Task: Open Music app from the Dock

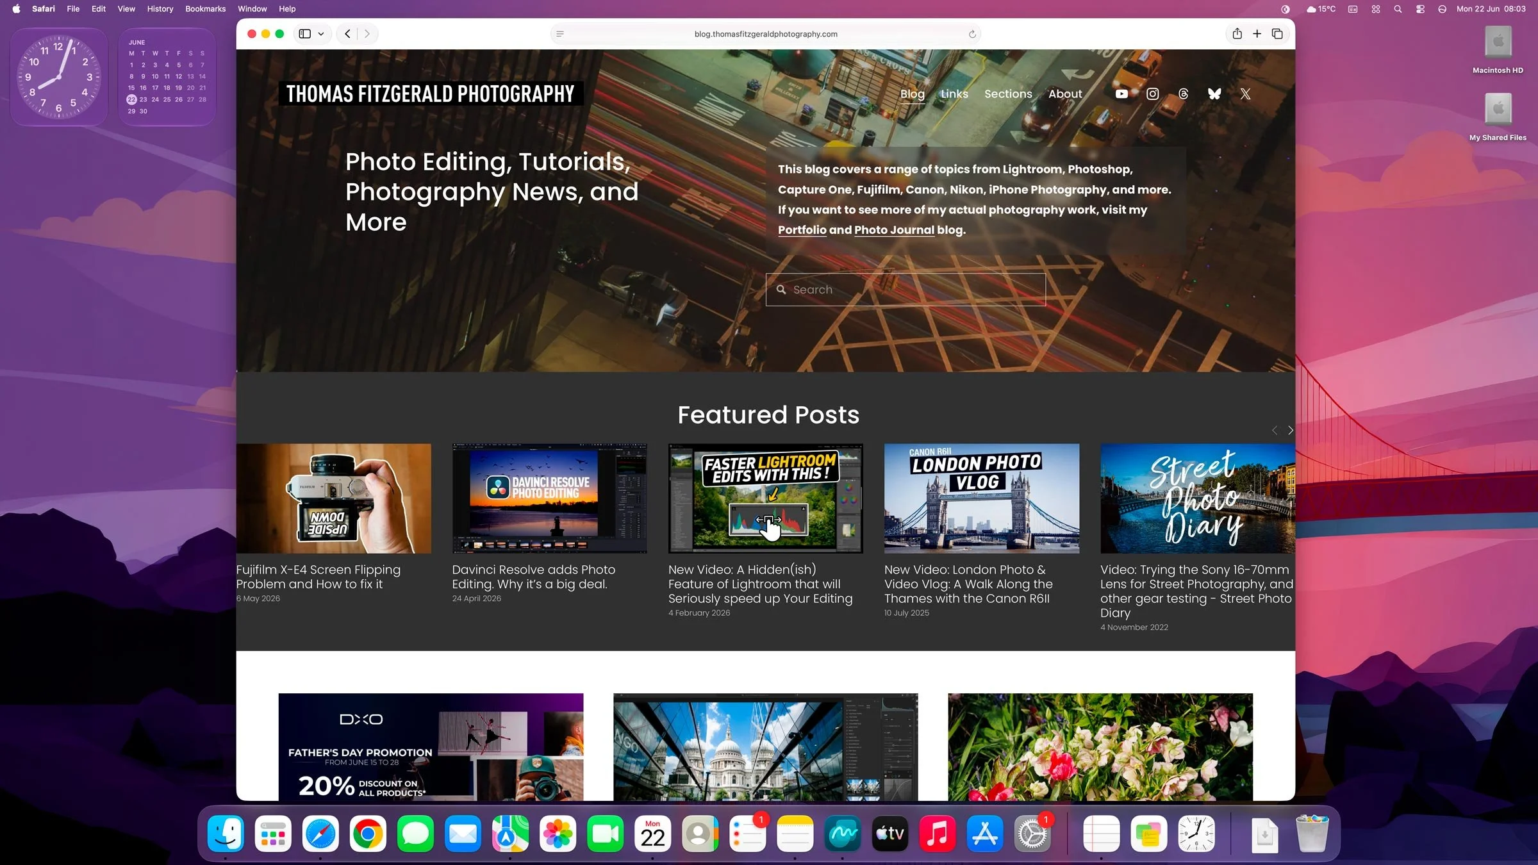Action: click(937, 834)
